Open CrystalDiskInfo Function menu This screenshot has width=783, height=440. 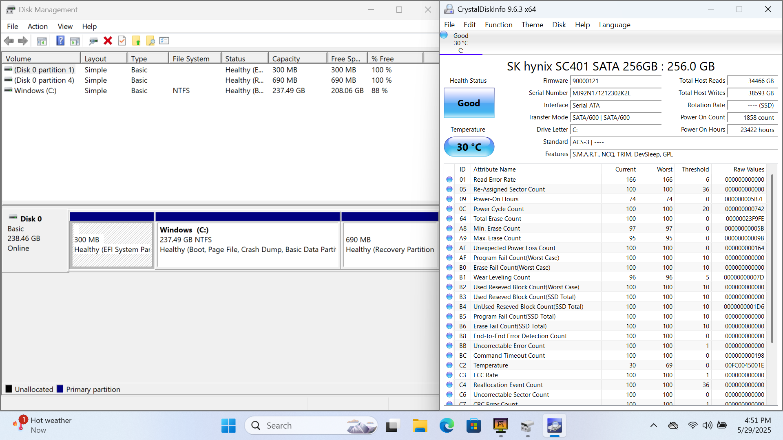click(498, 25)
